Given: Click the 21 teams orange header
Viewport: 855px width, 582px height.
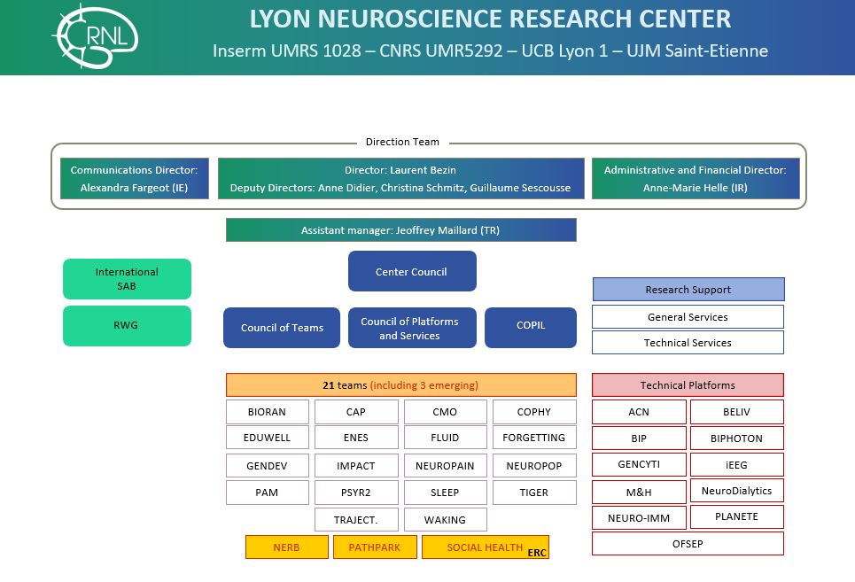Looking at the screenshot, I should [x=400, y=384].
